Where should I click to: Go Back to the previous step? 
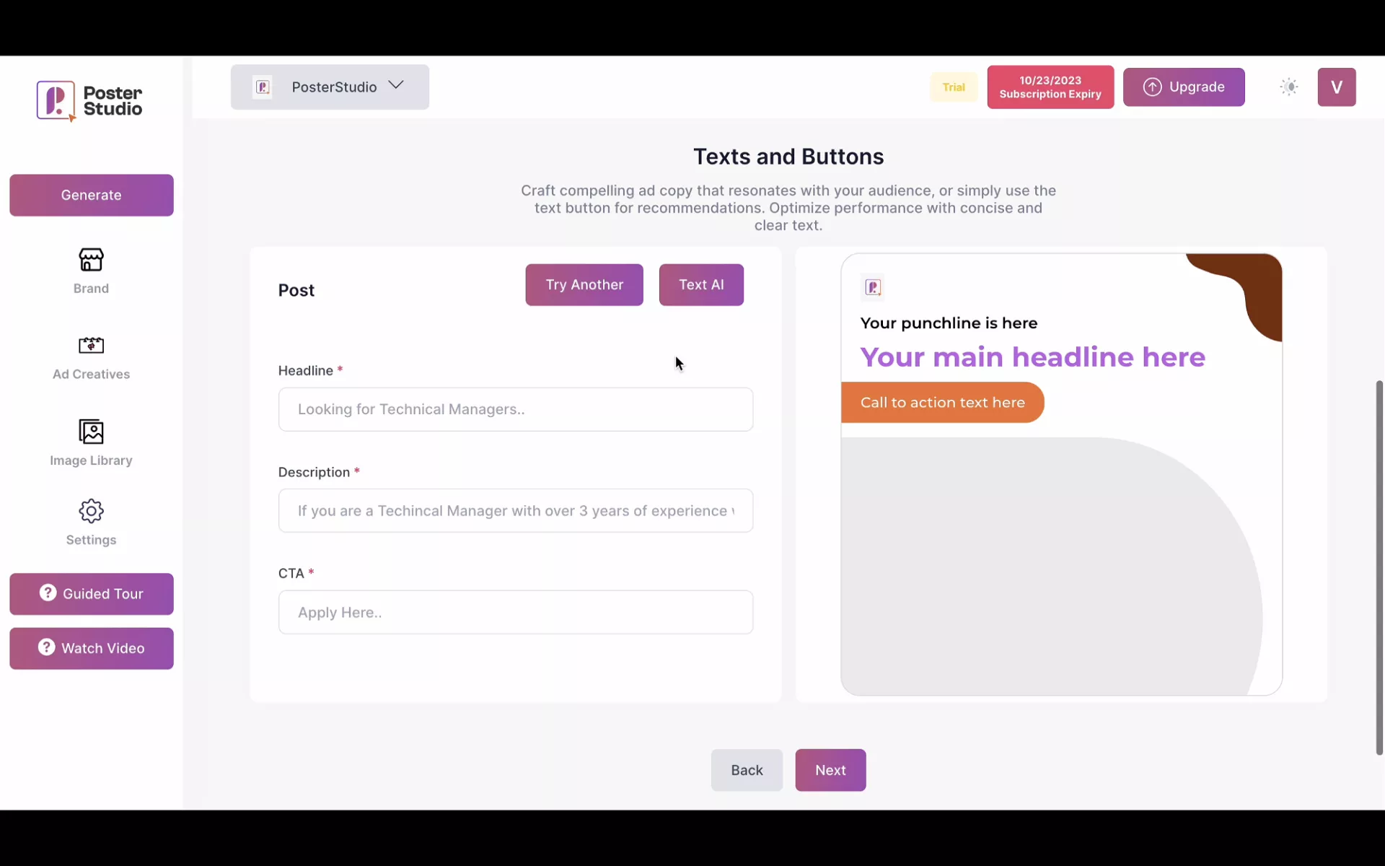(x=746, y=770)
